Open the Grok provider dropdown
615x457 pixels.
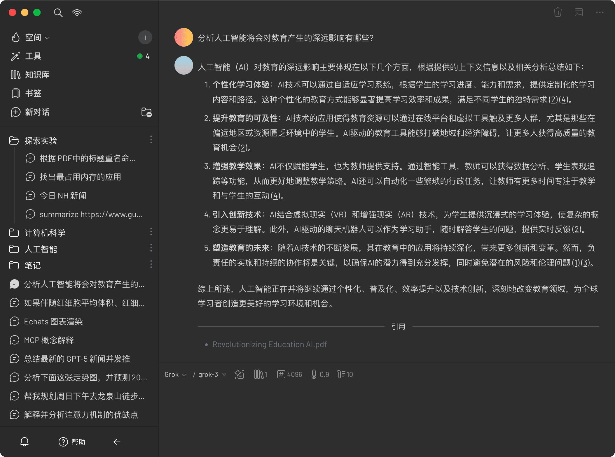[x=175, y=375]
